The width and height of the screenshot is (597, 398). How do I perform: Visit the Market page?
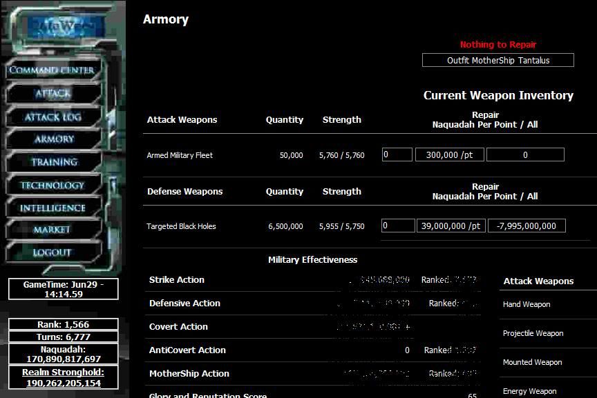[53, 230]
